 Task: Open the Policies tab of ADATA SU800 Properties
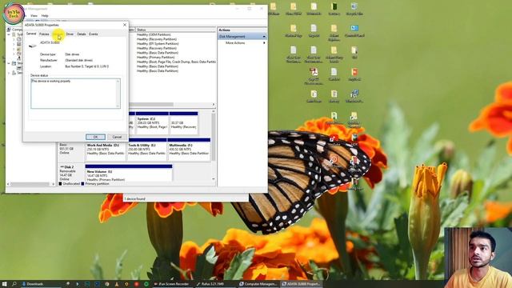pyautogui.click(x=44, y=34)
